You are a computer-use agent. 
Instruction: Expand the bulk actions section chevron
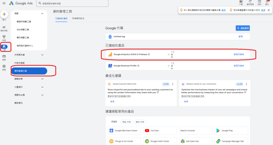[x=42, y=87]
